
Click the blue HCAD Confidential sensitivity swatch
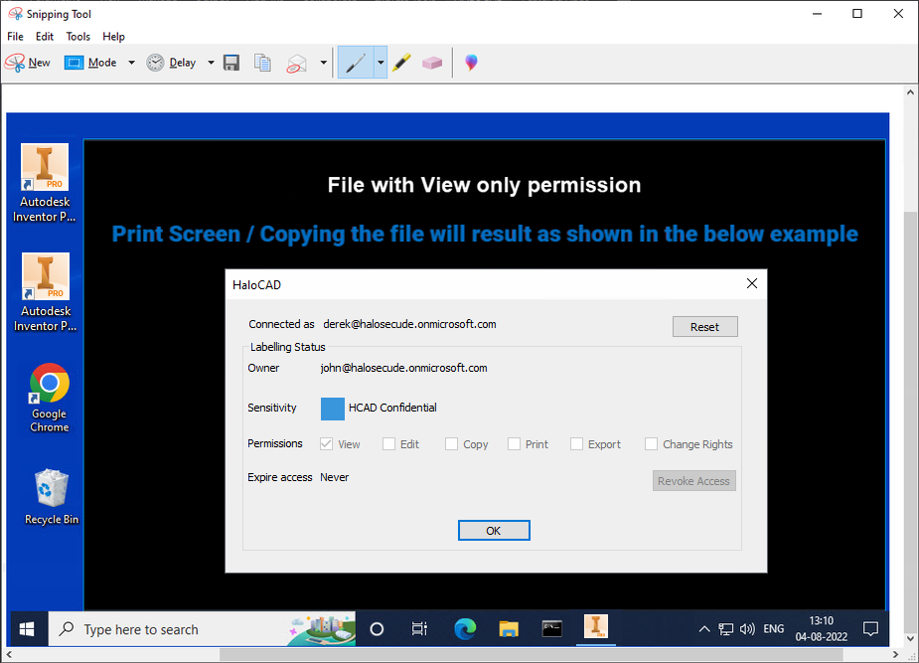(x=333, y=408)
